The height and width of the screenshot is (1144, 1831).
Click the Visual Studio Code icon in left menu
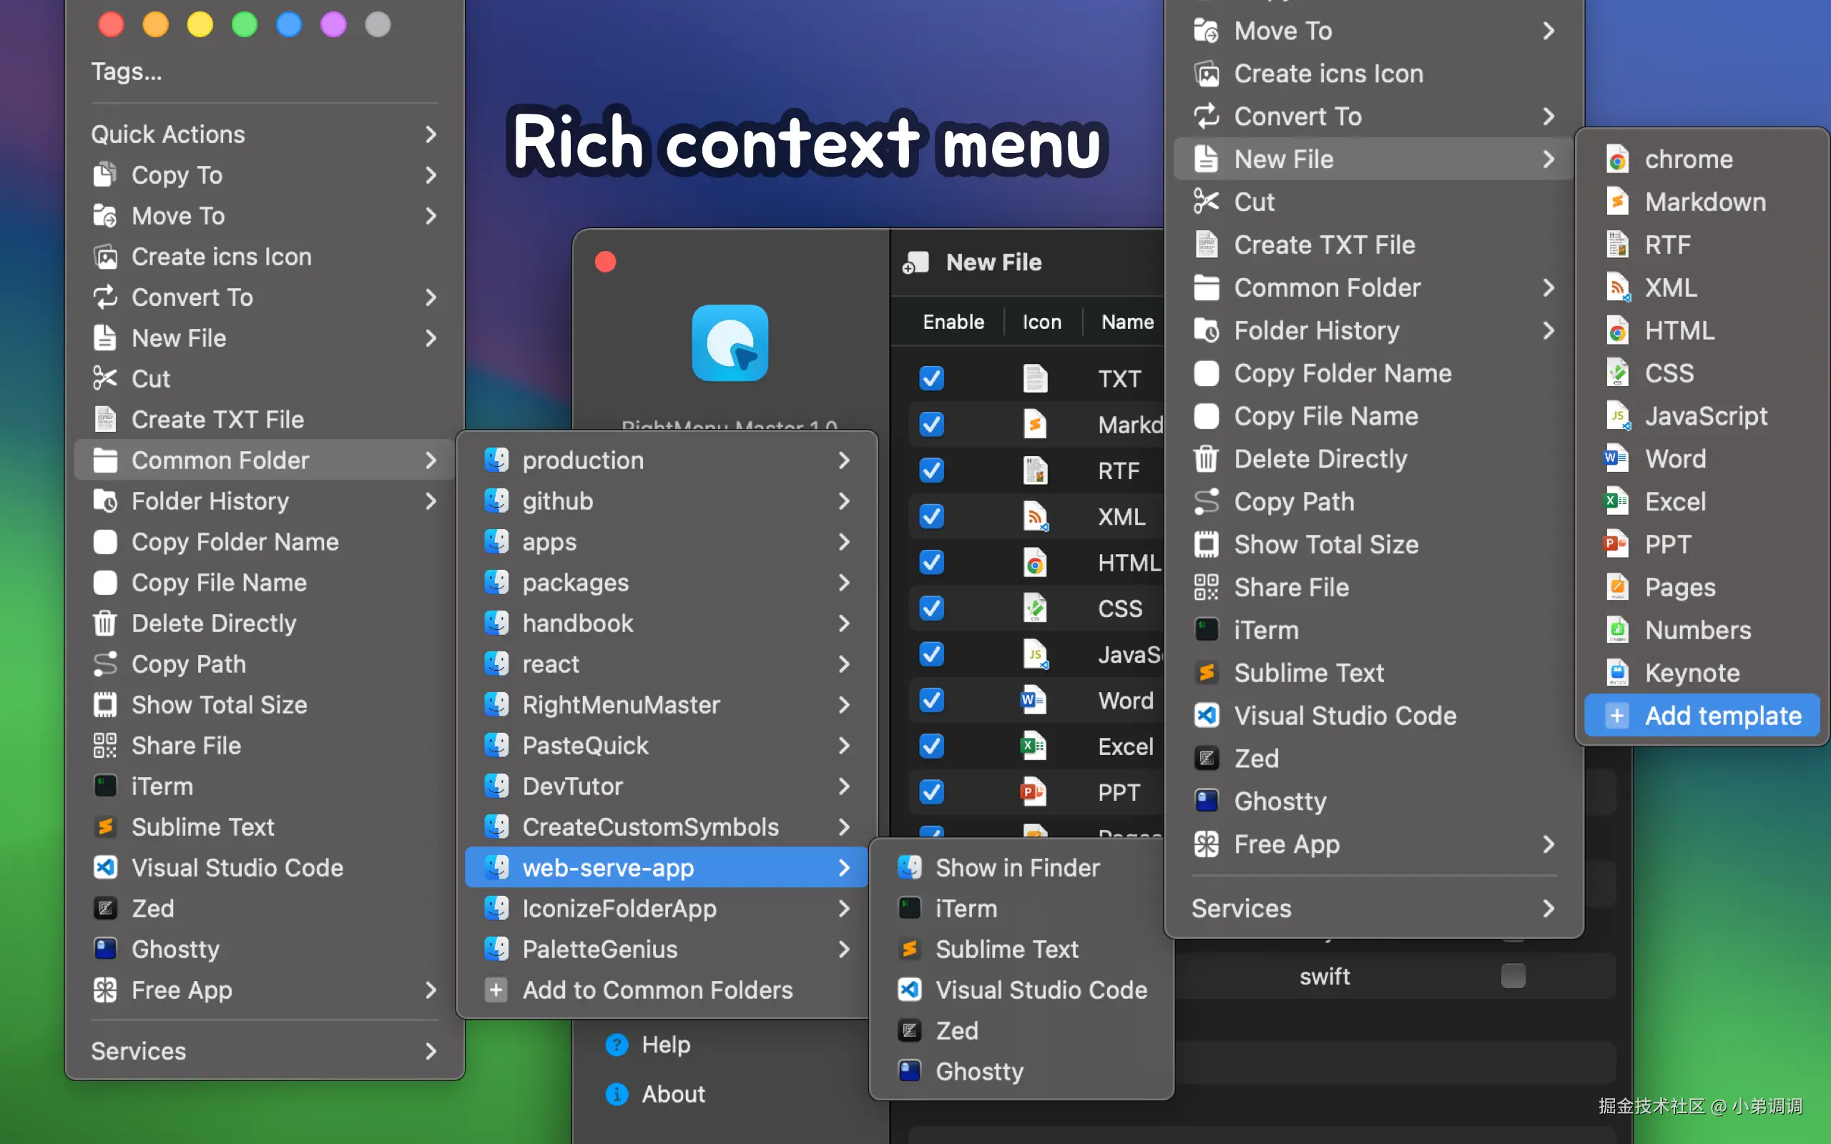(x=105, y=867)
